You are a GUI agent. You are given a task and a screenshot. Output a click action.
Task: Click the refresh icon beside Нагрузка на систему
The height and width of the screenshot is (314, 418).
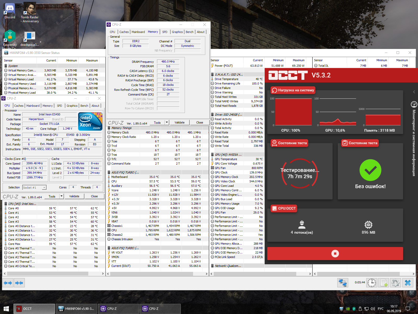coord(274,90)
